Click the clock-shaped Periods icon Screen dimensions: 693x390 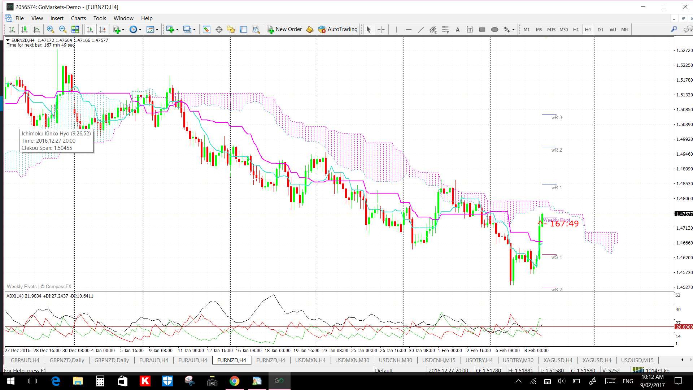pos(133,30)
